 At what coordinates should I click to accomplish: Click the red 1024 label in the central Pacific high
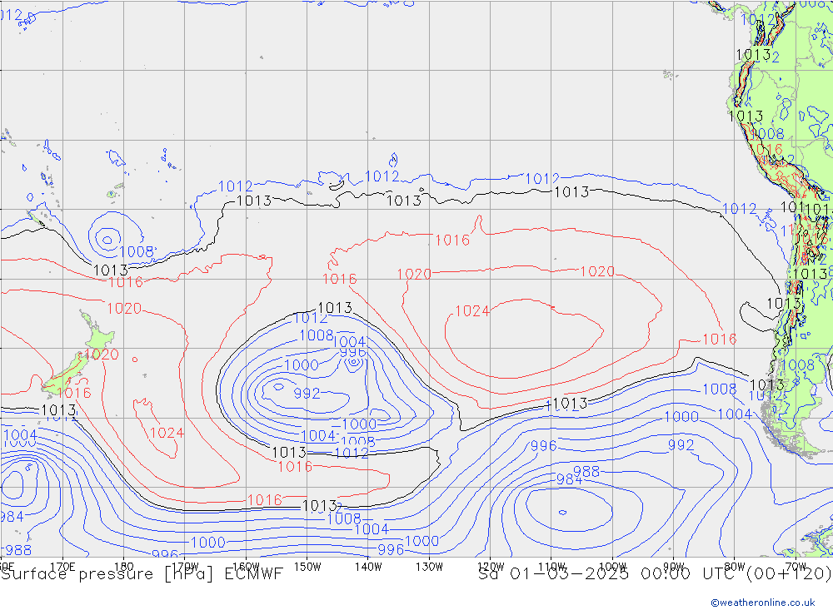tap(472, 311)
